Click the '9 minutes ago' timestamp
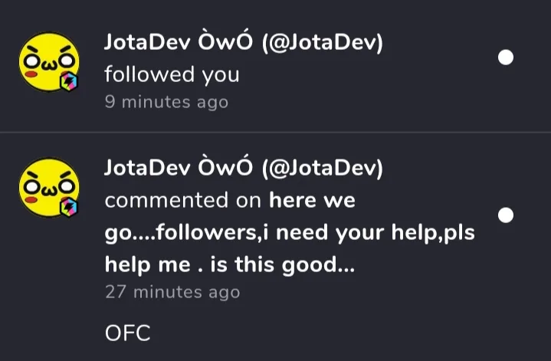 pos(166,102)
